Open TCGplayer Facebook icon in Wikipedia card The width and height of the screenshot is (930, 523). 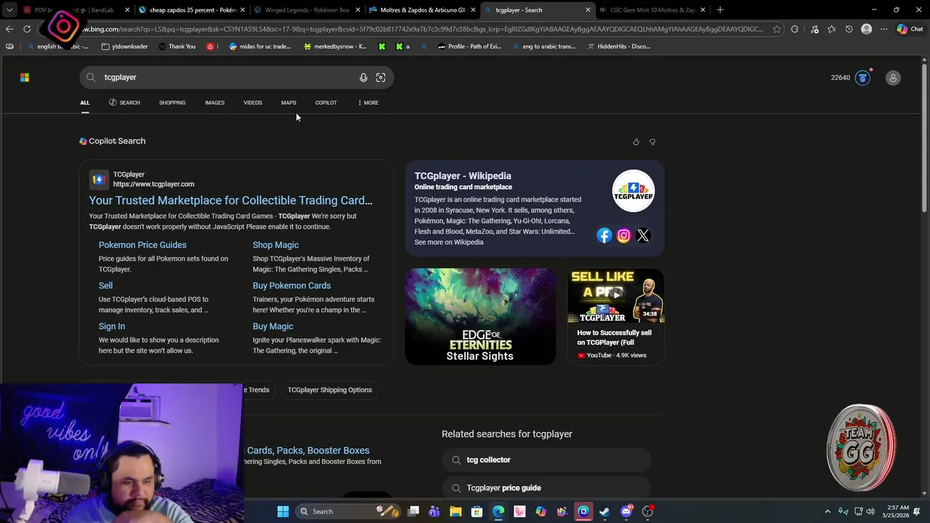point(604,235)
